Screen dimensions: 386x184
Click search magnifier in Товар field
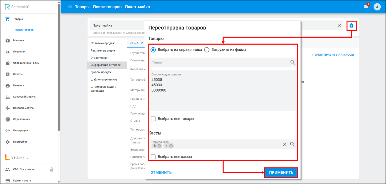[292, 62]
